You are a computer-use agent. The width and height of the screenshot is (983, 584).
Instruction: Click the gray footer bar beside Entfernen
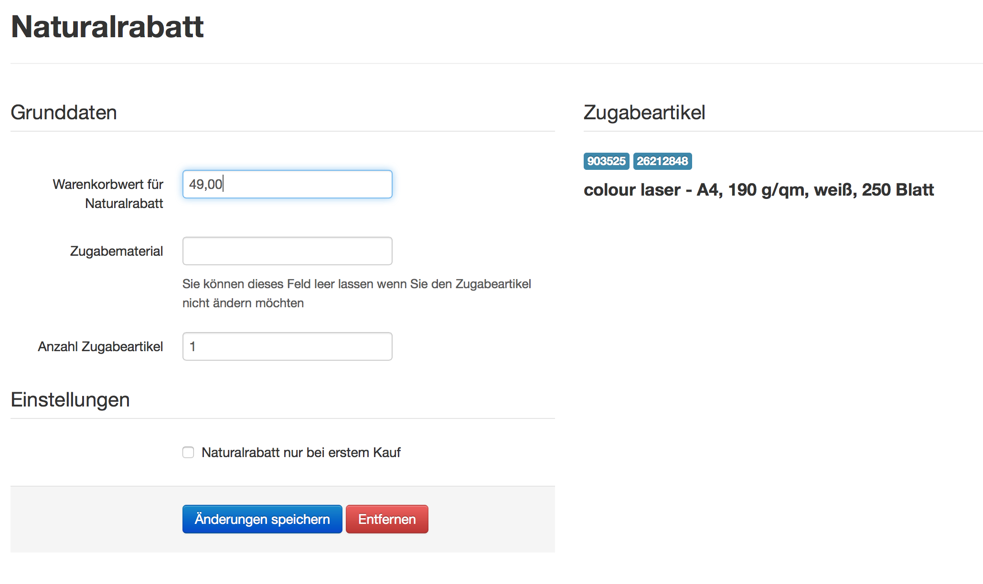(x=492, y=519)
